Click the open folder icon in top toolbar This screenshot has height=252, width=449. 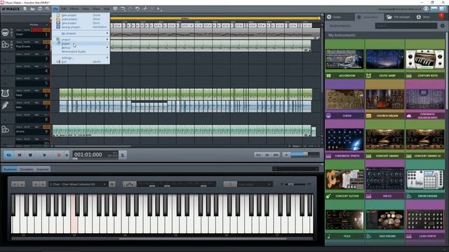pos(33,9)
